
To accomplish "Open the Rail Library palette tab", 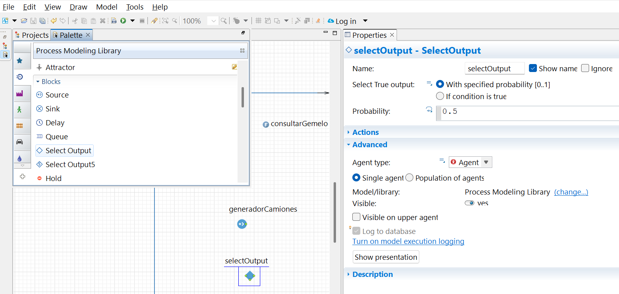I will (x=20, y=126).
